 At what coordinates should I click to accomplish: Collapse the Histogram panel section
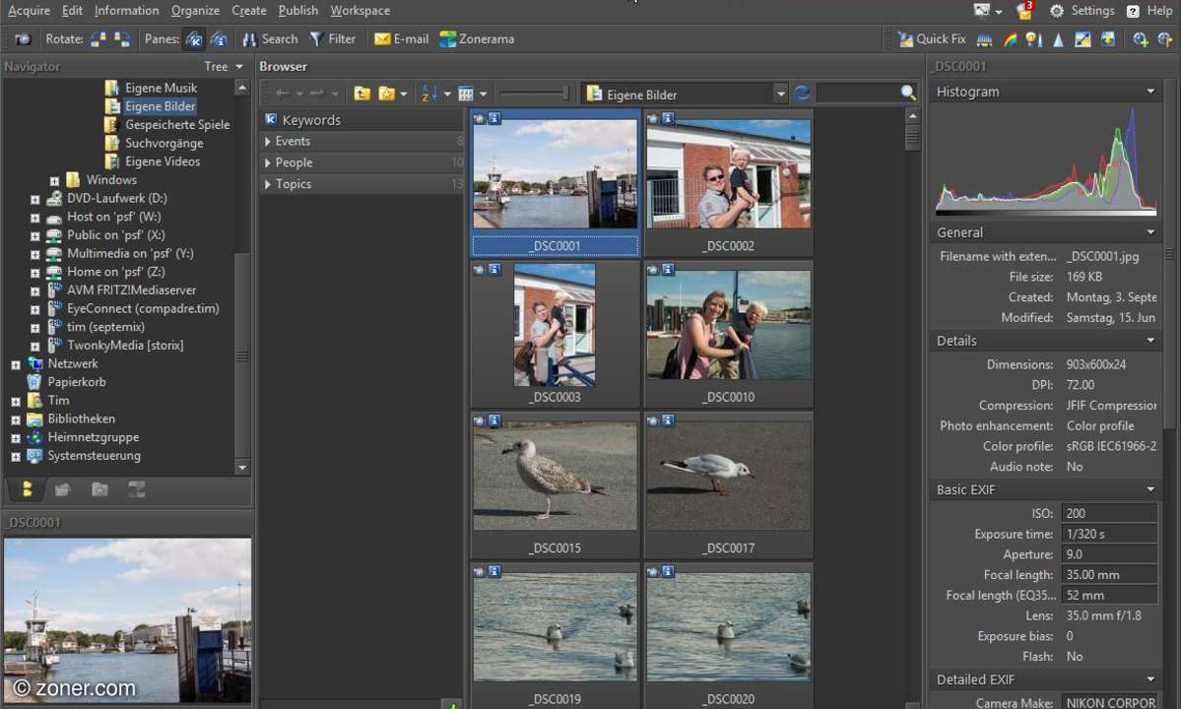[x=1150, y=91]
